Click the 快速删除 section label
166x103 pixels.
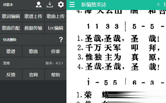click(x=10, y=40)
